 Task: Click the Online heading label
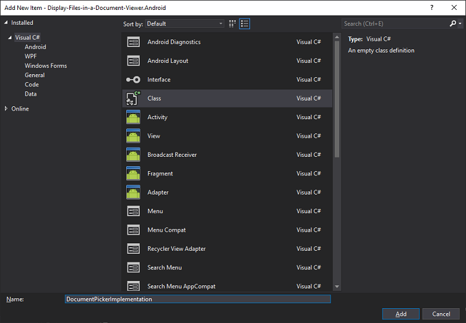[x=20, y=109]
